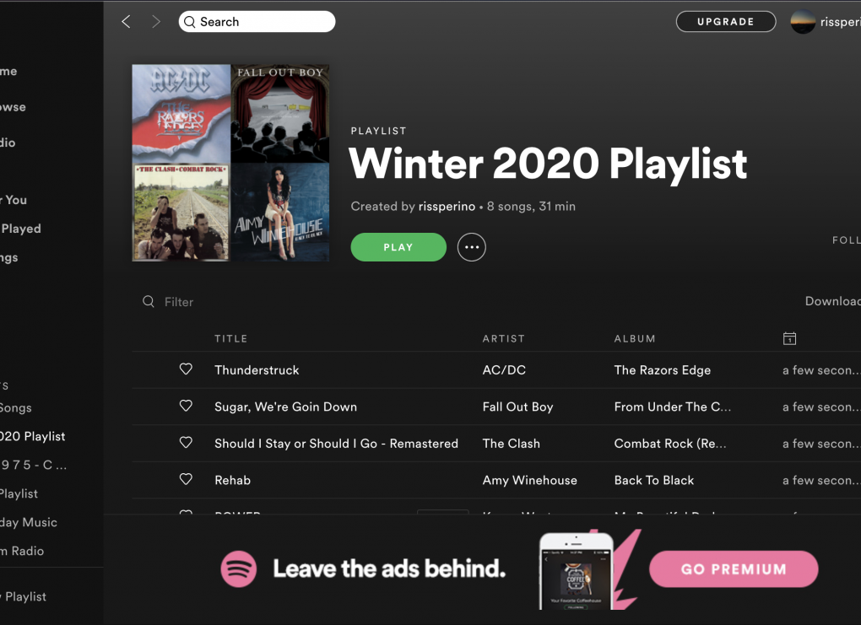
Task: Open AC/DC artist link
Action: pos(504,369)
